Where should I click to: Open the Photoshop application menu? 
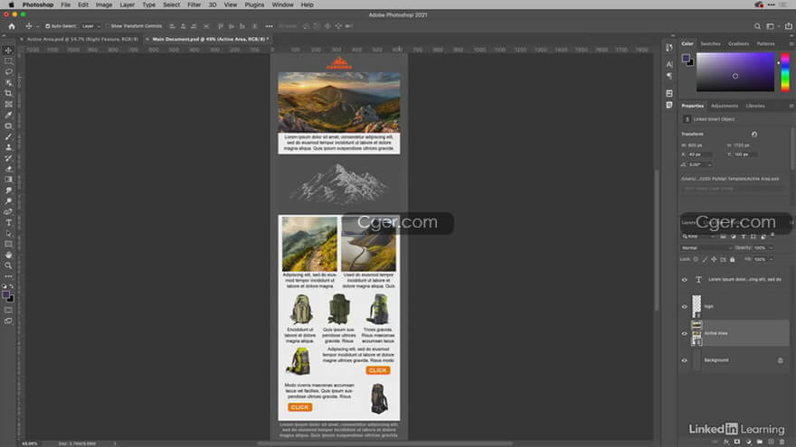[38, 5]
